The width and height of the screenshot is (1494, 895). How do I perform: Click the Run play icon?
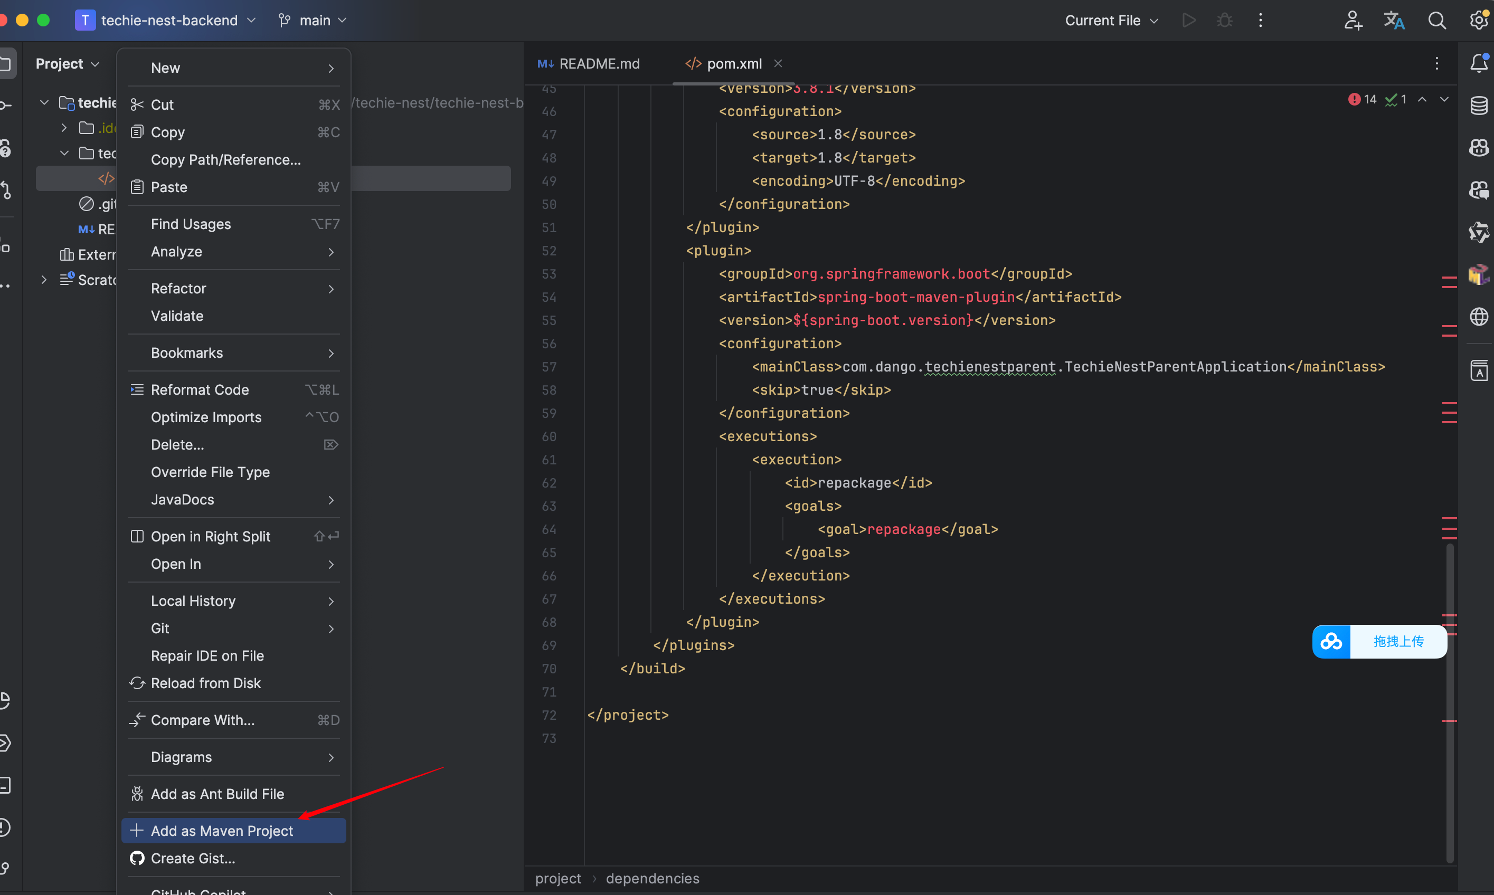coord(1188,21)
